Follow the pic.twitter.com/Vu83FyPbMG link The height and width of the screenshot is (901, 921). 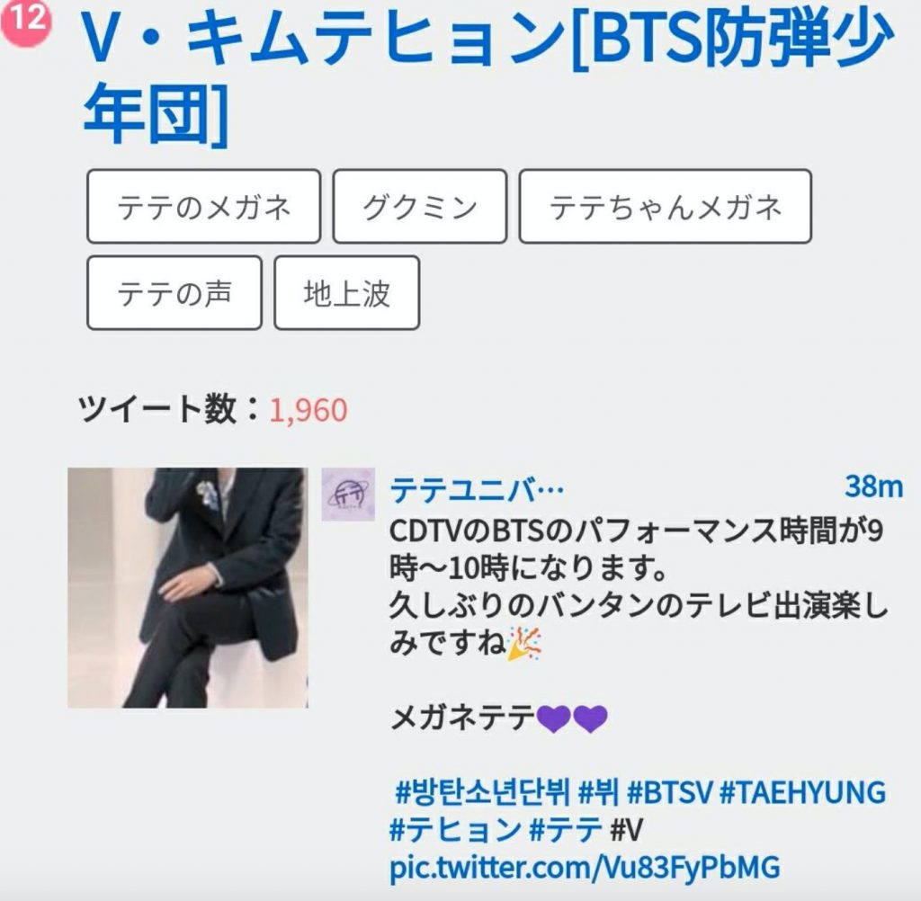[585, 867]
